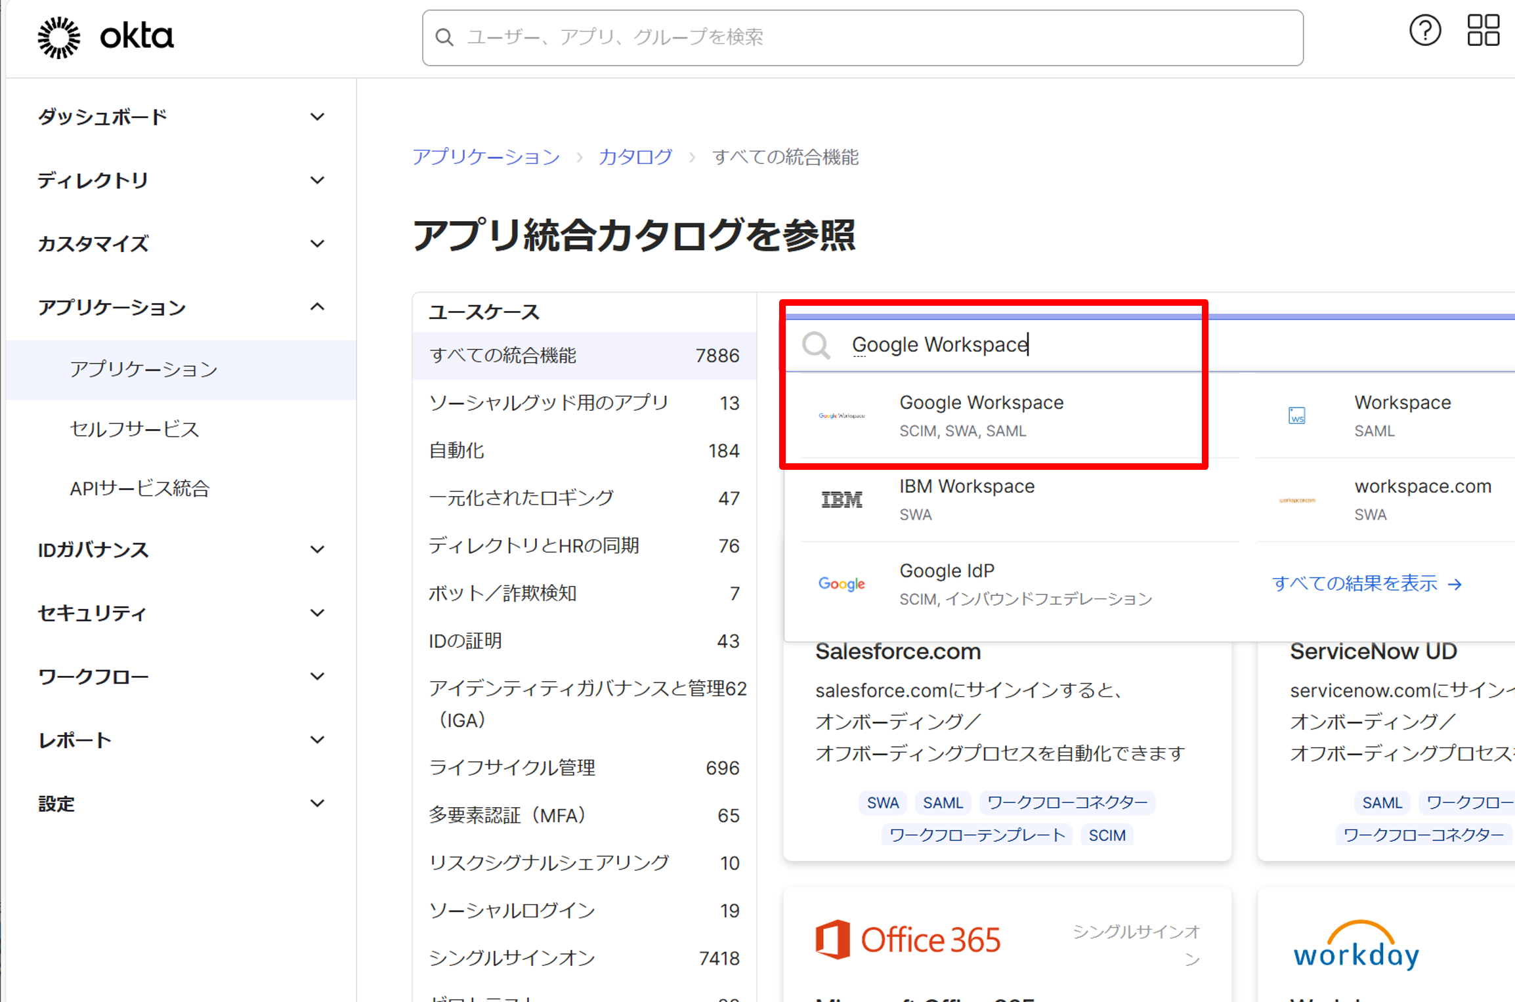Viewport: 1515px width, 1002px height.
Task: Choose Google Workspace search result
Action: pos(1019,416)
